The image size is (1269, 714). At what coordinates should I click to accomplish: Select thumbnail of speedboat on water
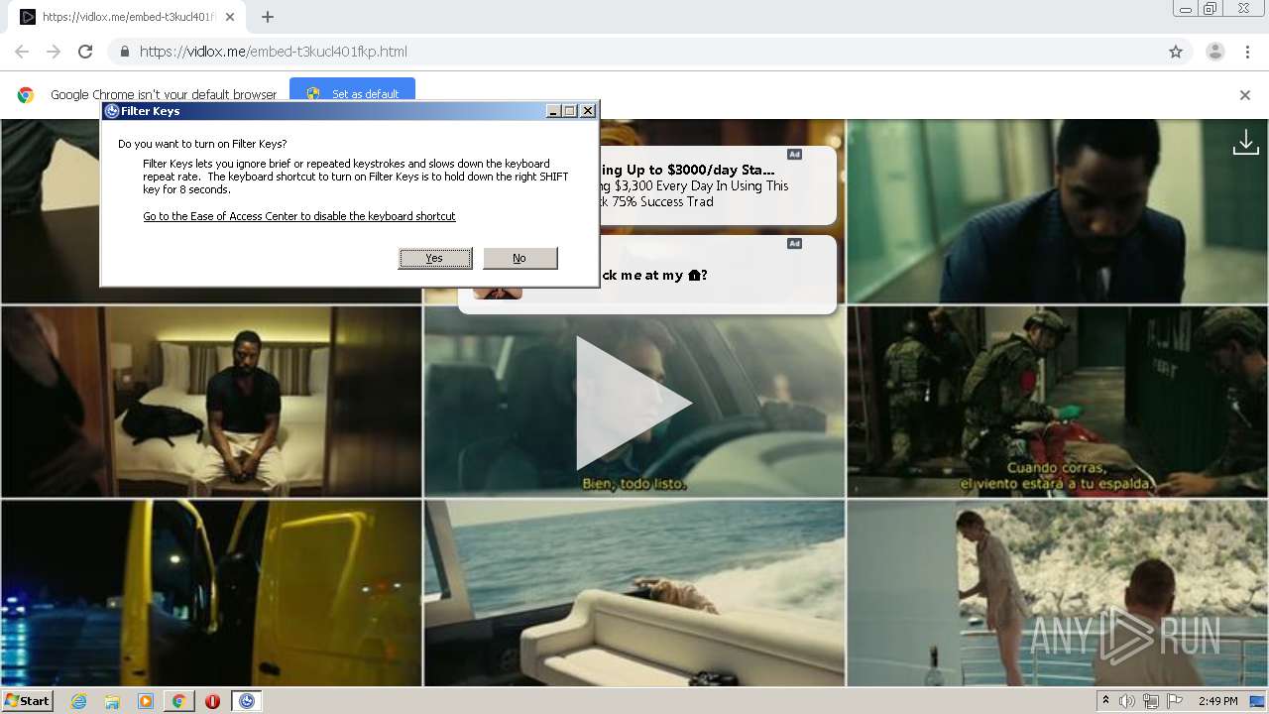(x=634, y=593)
